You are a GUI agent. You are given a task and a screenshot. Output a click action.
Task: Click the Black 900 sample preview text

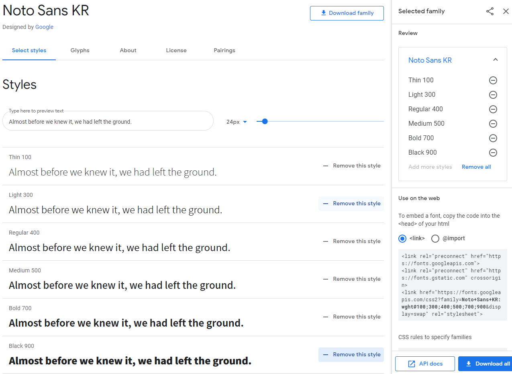(x=130, y=361)
